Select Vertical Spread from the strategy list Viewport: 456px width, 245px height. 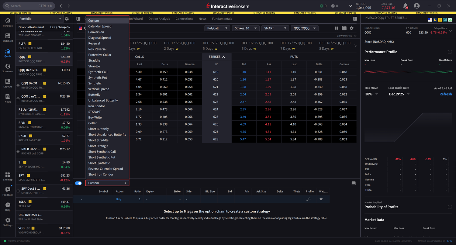tap(98, 89)
